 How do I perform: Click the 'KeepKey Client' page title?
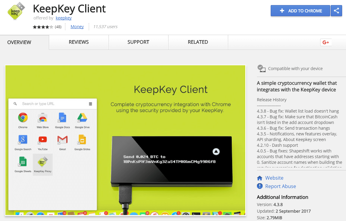pos(69,9)
